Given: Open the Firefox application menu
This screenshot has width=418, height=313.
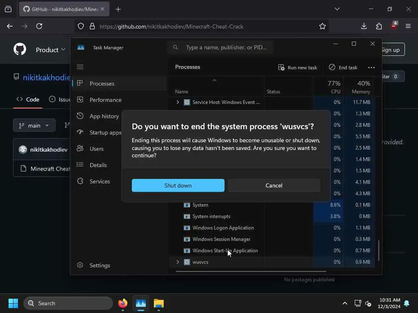Looking at the screenshot, I should (x=408, y=26).
